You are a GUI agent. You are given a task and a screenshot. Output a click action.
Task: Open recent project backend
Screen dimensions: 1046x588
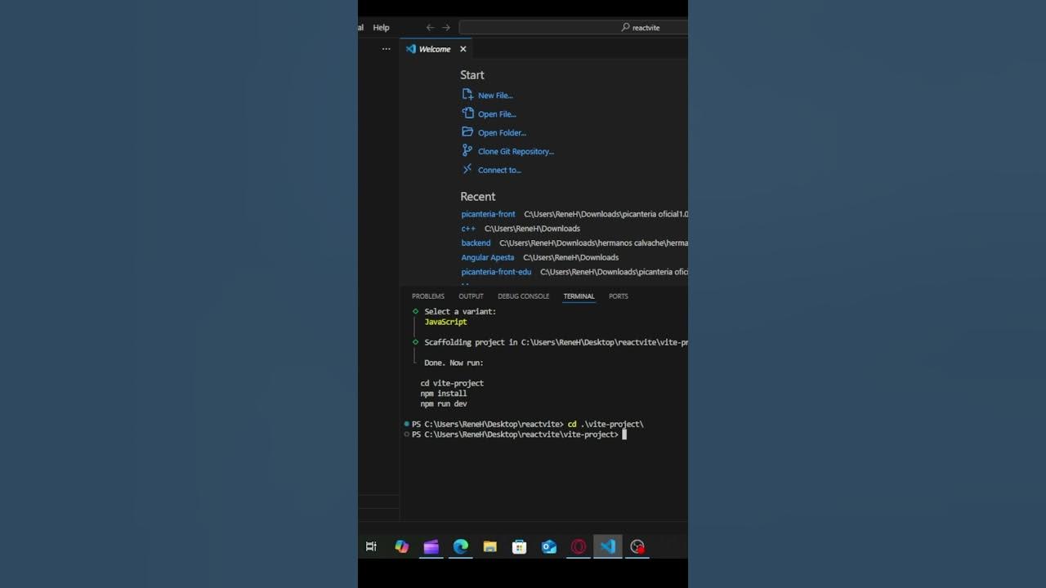pyautogui.click(x=476, y=243)
